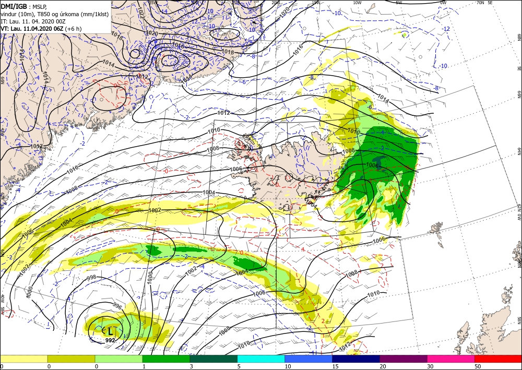522x370 pixels.
Task: Click the legend value 3 under the colorbar
Action: pos(191,366)
